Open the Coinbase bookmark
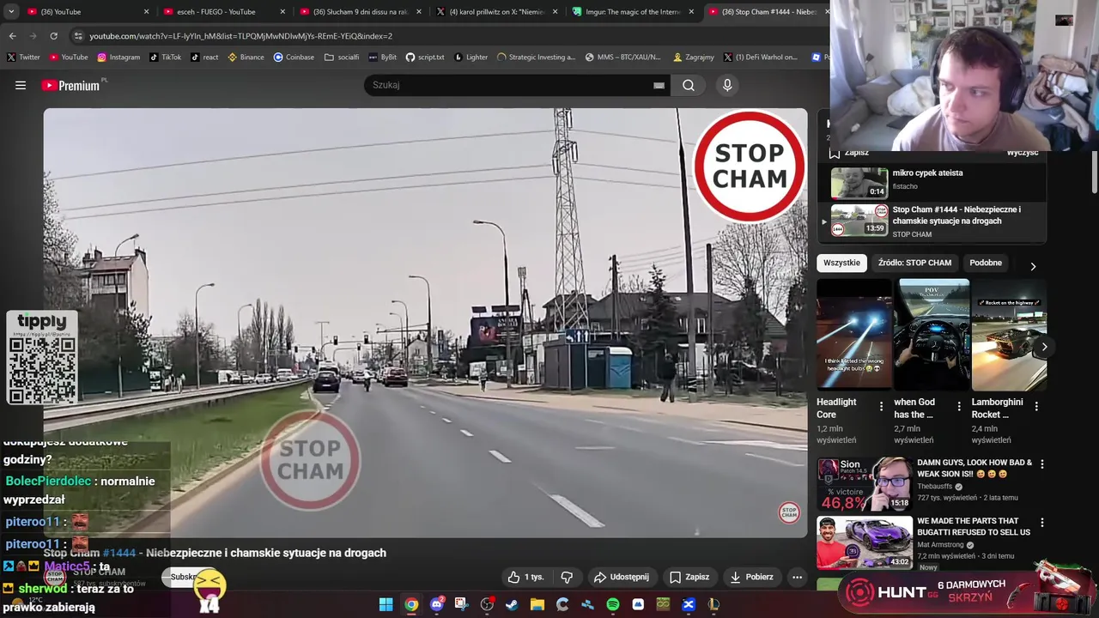Viewport: 1099px width, 618px height. tap(294, 58)
